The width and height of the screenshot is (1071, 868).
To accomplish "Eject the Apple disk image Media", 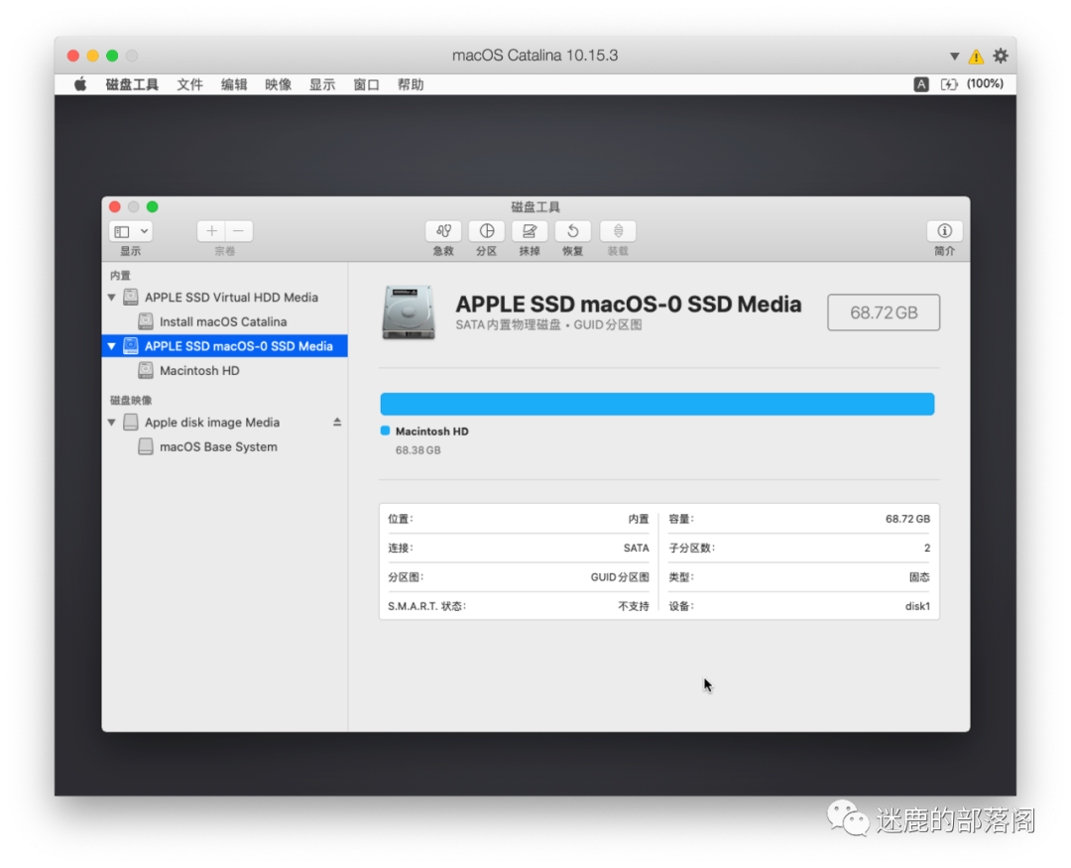I will (x=337, y=423).
